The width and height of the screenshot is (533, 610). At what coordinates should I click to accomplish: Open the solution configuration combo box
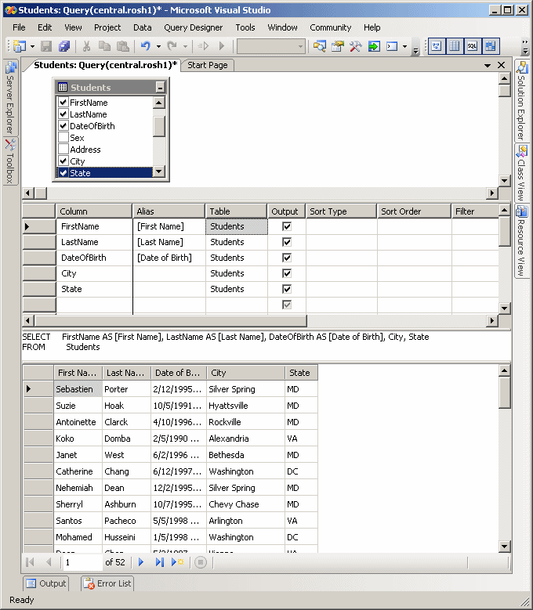pyautogui.click(x=271, y=46)
